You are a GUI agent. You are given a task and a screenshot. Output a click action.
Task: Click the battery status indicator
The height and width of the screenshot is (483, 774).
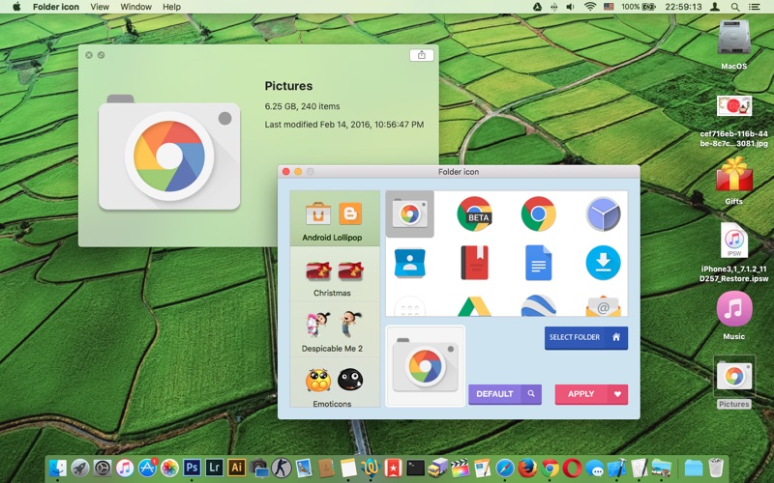pyautogui.click(x=638, y=7)
